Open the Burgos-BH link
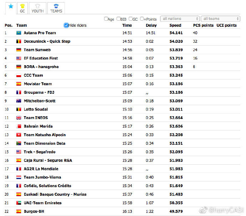 tap(34, 211)
